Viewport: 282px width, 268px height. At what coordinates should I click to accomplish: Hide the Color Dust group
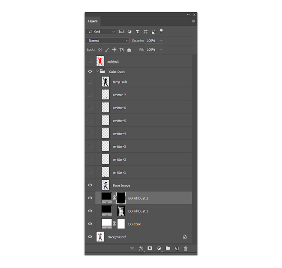click(x=90, y=71)
